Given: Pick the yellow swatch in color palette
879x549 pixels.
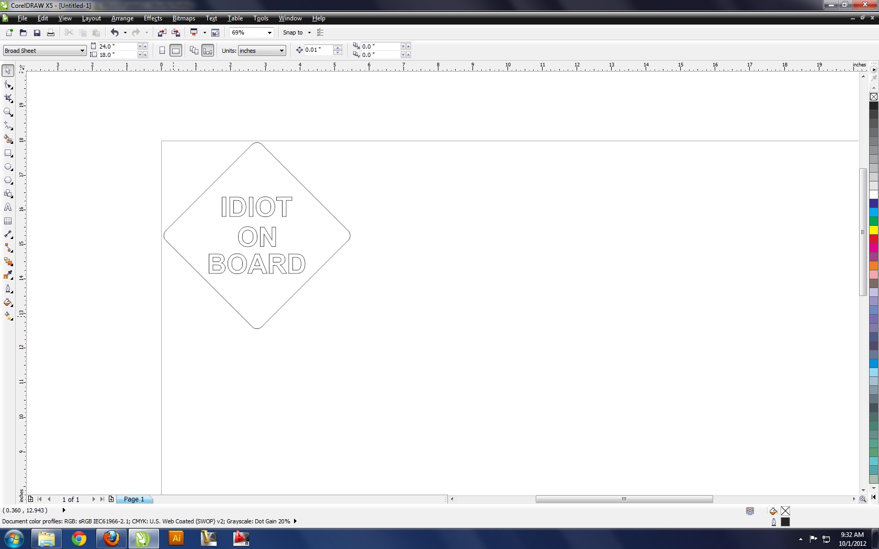Looking at the screenshot, I should [x=874, y=230].
